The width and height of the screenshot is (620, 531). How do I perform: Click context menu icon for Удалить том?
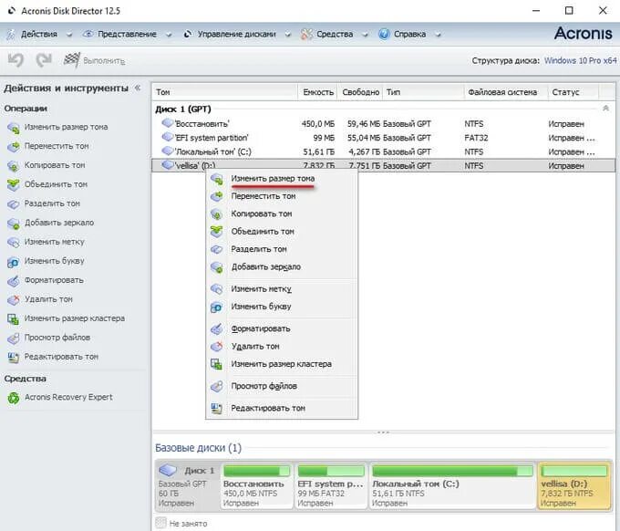tap(217, 347)
